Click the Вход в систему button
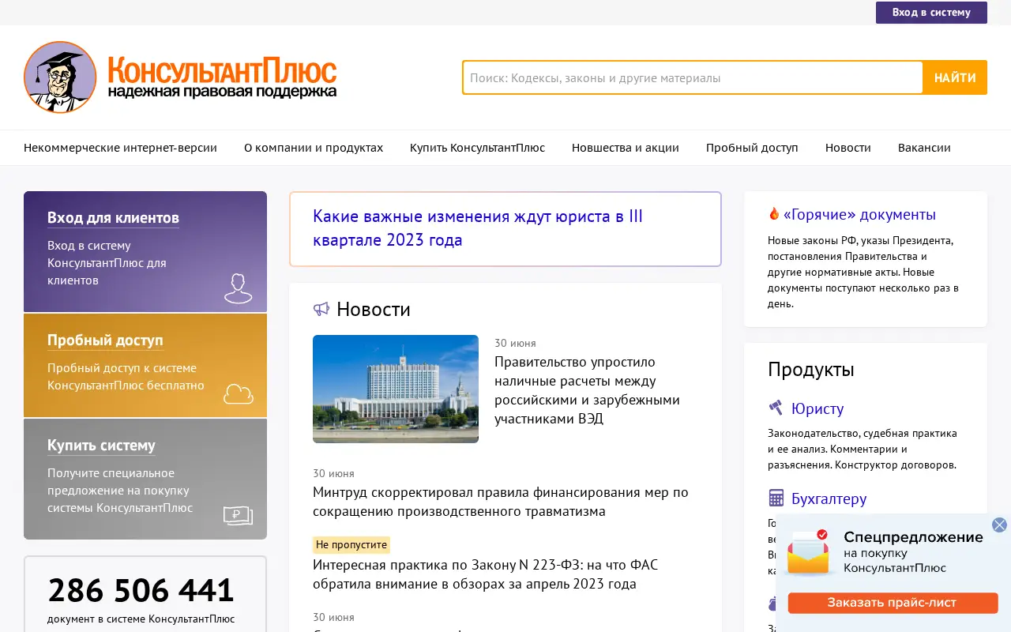 click(931, 13)
